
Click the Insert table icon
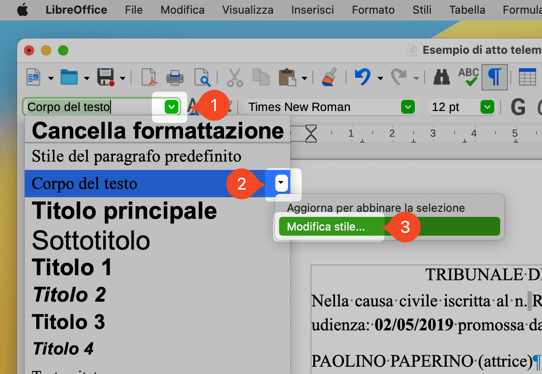(527, 77)
